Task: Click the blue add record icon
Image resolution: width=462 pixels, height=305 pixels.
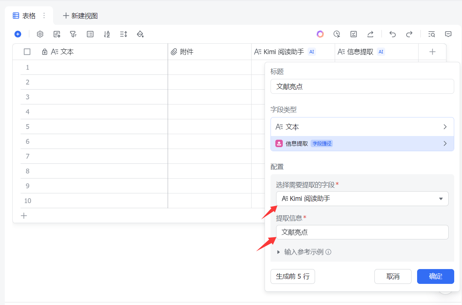Action: (18, 34)
